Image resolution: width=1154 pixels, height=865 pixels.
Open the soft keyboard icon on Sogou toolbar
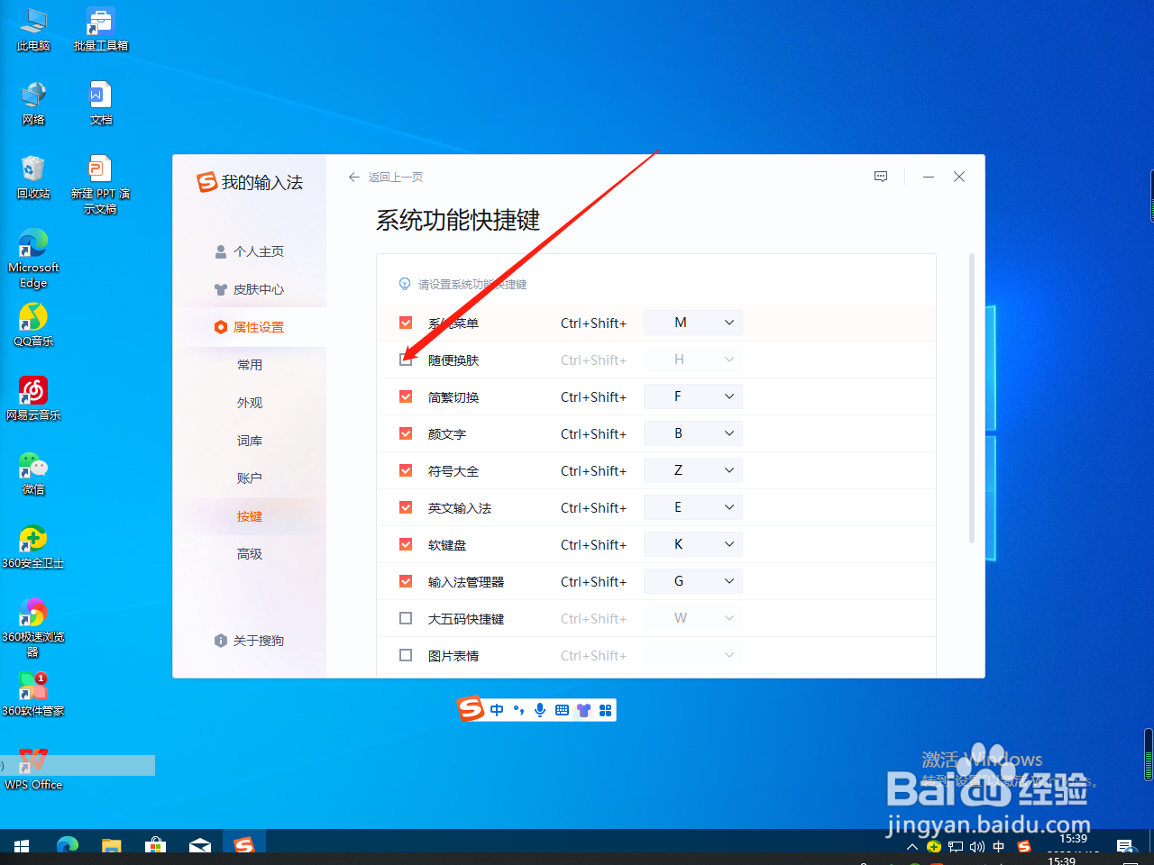point(562,710)
